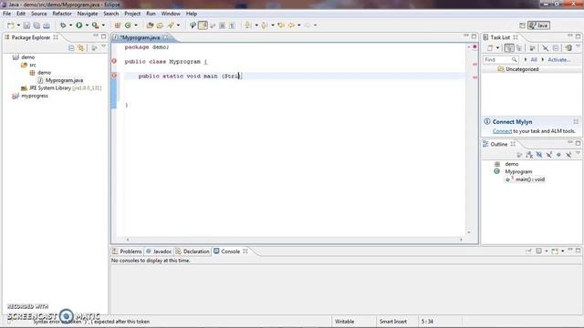Open the Package Explorer view menu triangle

[103, 46]
